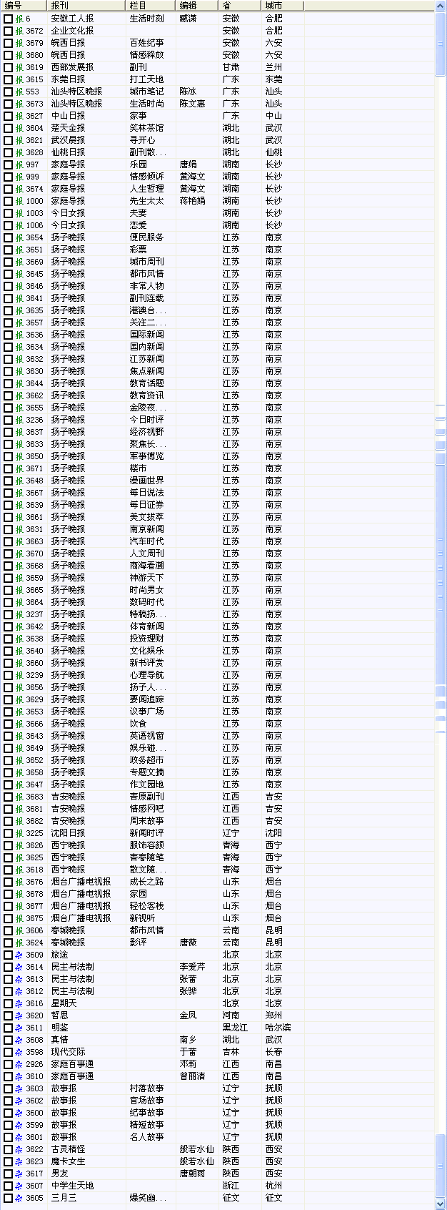Select the city cell 哈尔滨
This screenshot has width=447, height=1210.
[278, 1028]
